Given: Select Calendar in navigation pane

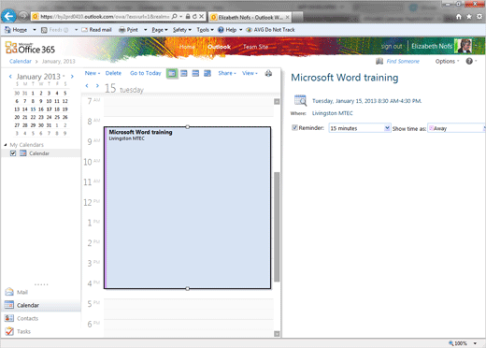Looking at the screenshot, I should click(41, 305).
